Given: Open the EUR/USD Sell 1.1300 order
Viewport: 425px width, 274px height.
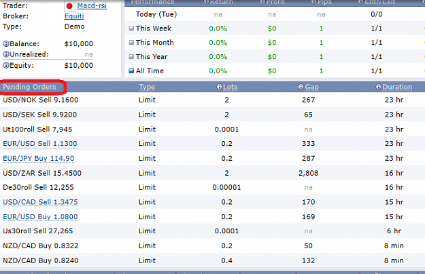Looking at the screenshot, I should (40, 144).
